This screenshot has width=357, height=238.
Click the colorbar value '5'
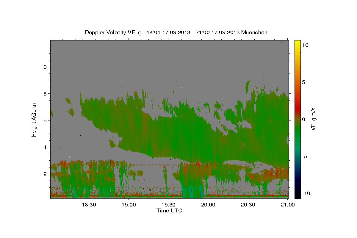(x=303, y=82)
